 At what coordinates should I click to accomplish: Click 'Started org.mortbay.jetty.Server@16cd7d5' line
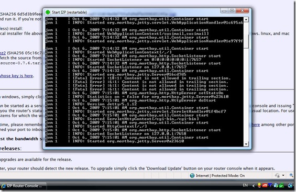[116, 74]
